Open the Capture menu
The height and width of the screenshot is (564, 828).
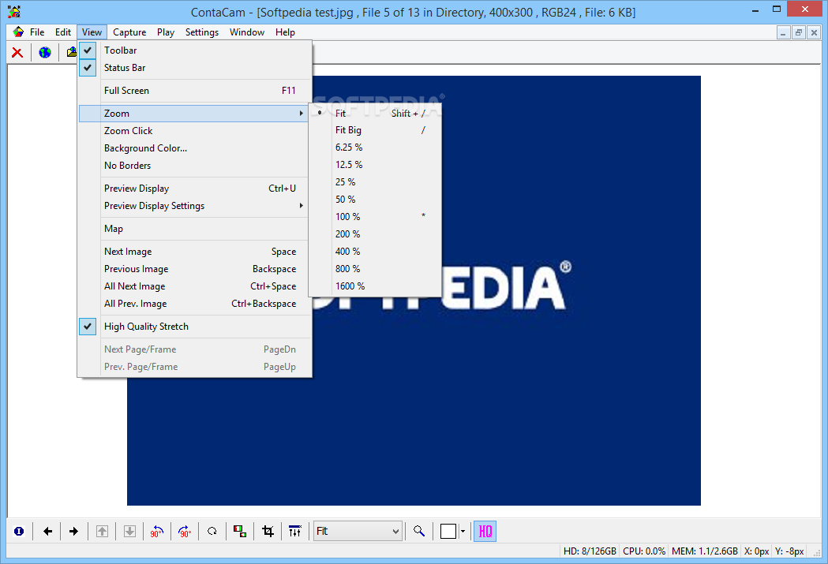129,32
